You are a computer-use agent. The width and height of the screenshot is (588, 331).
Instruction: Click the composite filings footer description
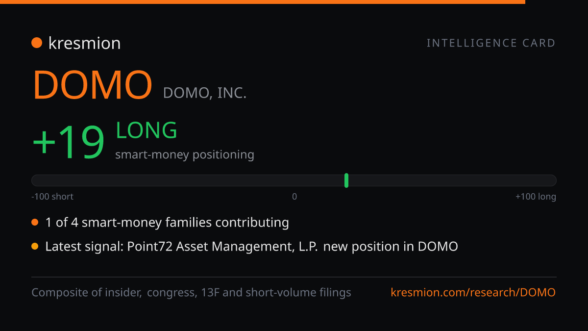(192, 293)
